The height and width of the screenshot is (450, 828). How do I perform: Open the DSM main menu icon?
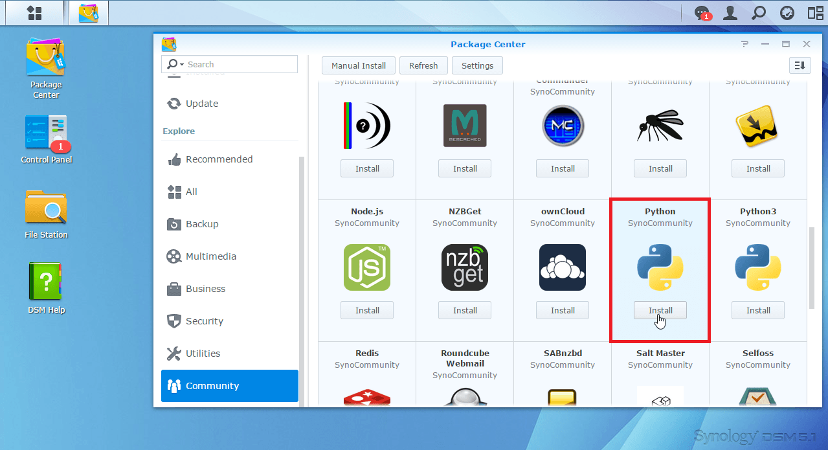[x=34, y=13]
